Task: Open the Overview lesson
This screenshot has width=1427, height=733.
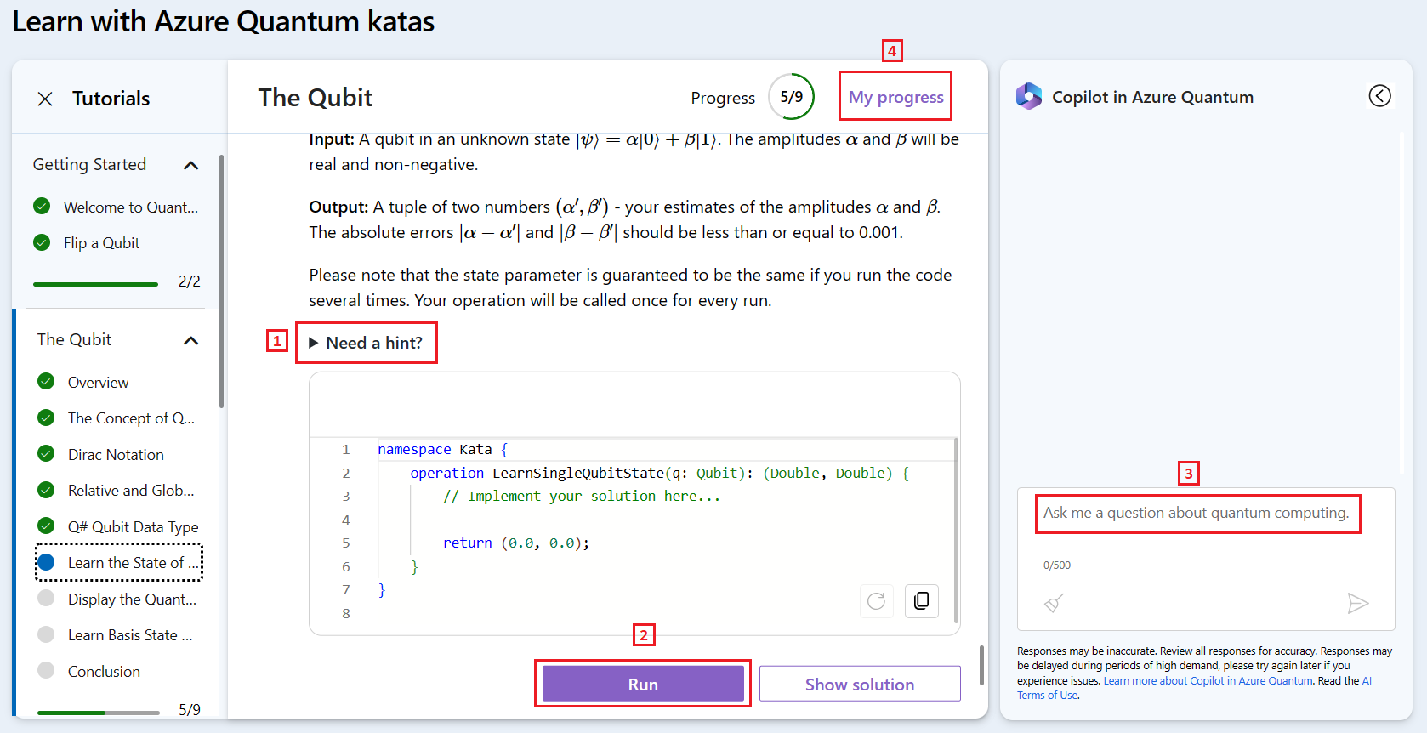Action: tap(99, 383)
